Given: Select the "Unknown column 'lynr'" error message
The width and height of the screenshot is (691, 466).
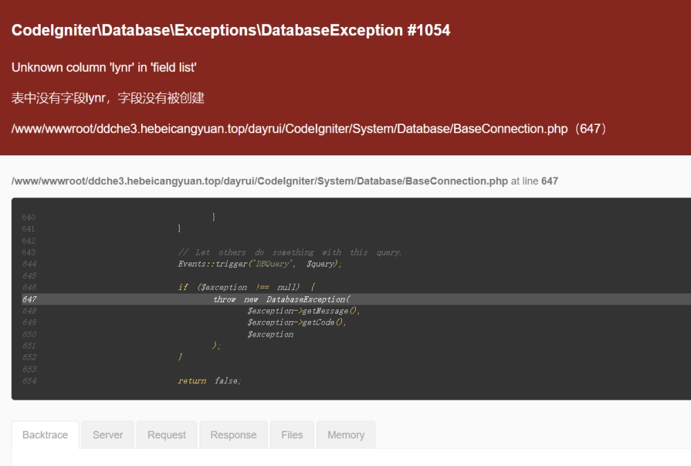Looking at the screenshot, I should (104, 68).
